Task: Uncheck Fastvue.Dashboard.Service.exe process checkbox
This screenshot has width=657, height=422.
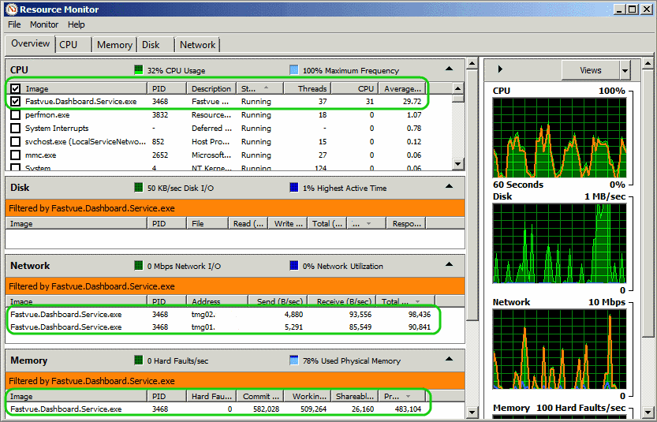Action: 16,102
